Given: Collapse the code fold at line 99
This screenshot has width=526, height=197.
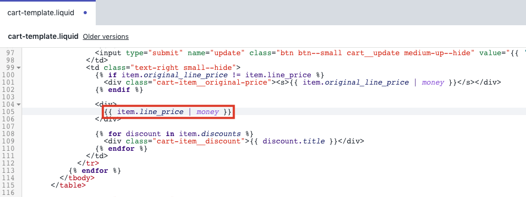Looking at the screenshot, I should click(18, 68).
